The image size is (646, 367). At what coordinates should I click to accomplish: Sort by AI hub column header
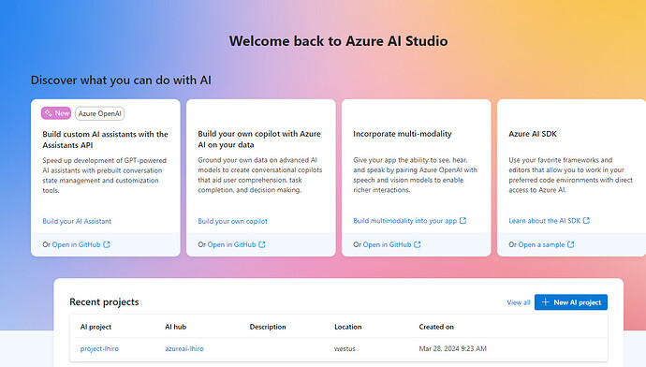pos(175,327)
